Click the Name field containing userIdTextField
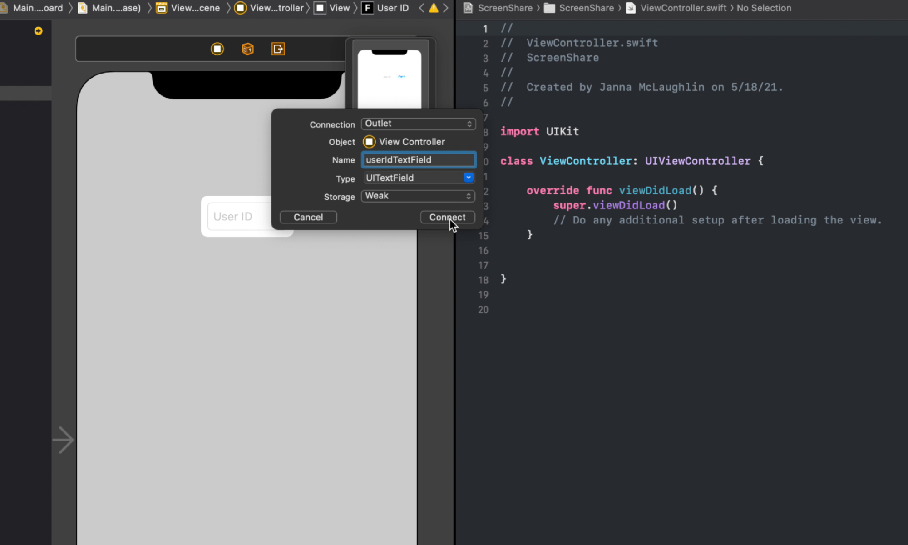 (419, 160)
